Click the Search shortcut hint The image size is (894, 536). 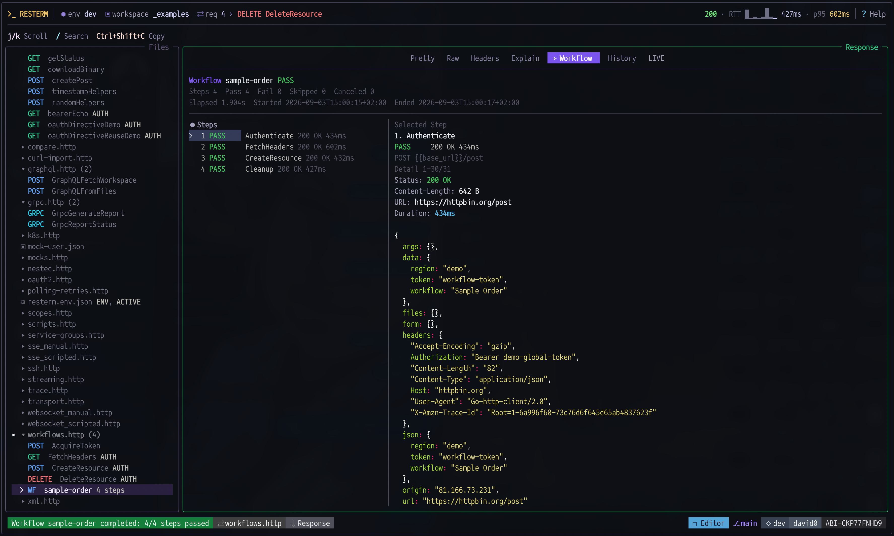(x=72, y=36)
